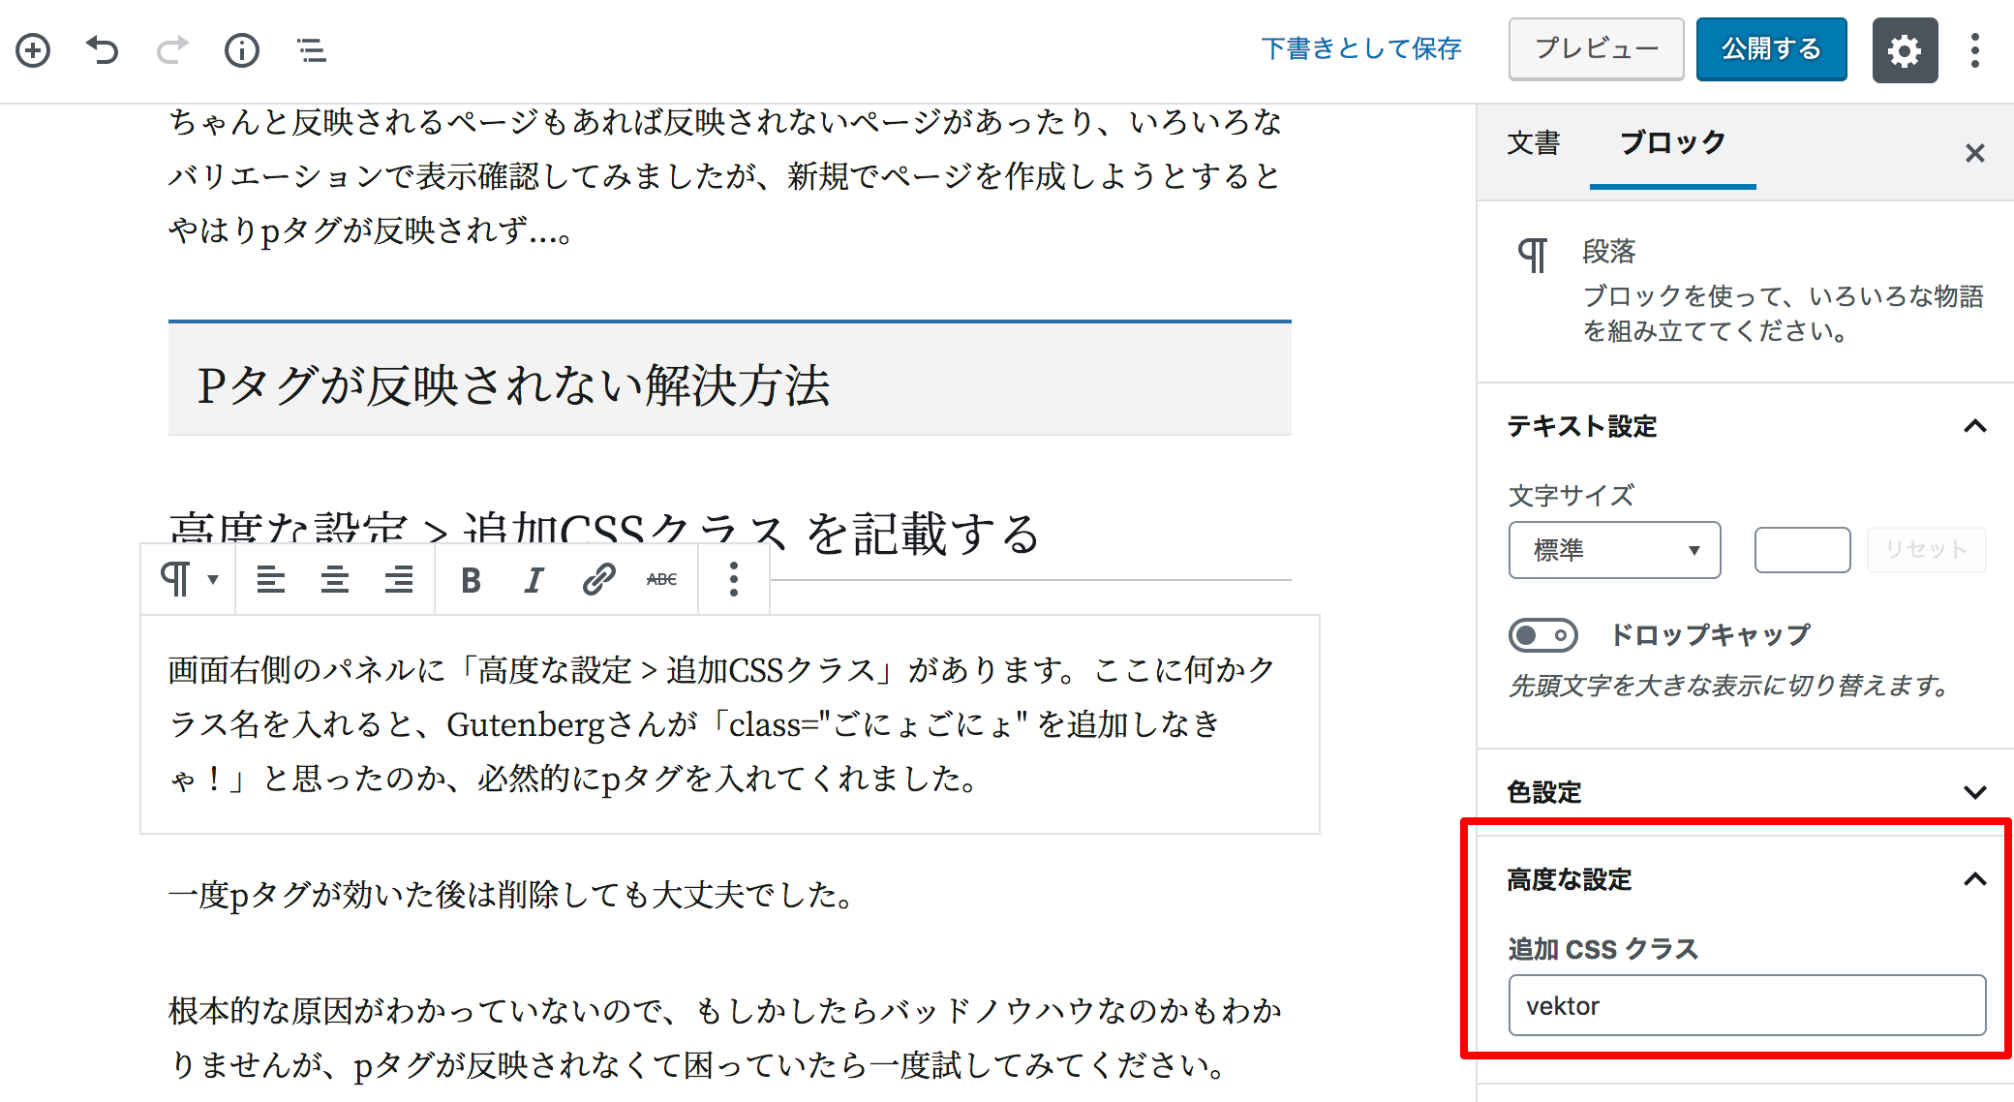
Task: Open more options via three-dot block menu
Action: click(733, 578)
